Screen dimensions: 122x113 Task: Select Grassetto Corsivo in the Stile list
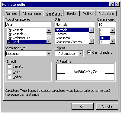[69, 42]
